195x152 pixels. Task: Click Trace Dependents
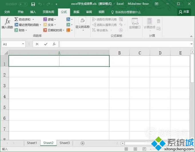[104, 25]
